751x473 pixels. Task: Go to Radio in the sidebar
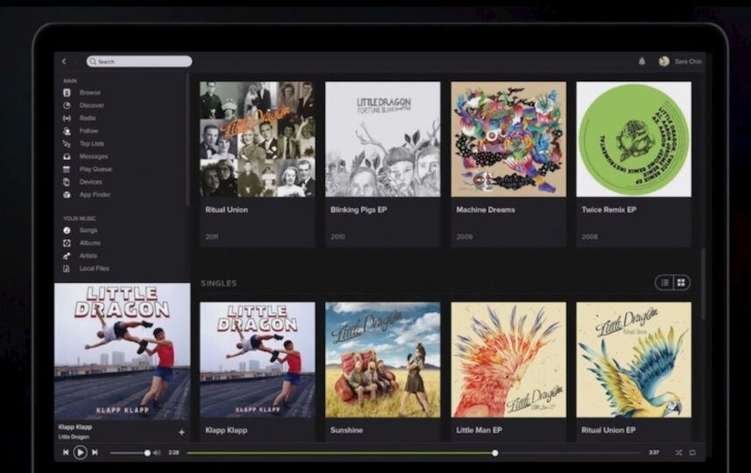[x=88, y=117]
